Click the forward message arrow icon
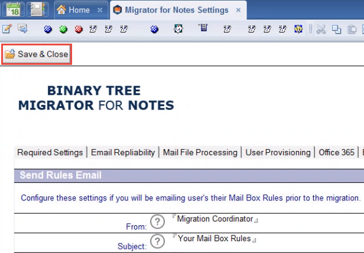The width and height of the screenshot is (364, 253). 22,29
